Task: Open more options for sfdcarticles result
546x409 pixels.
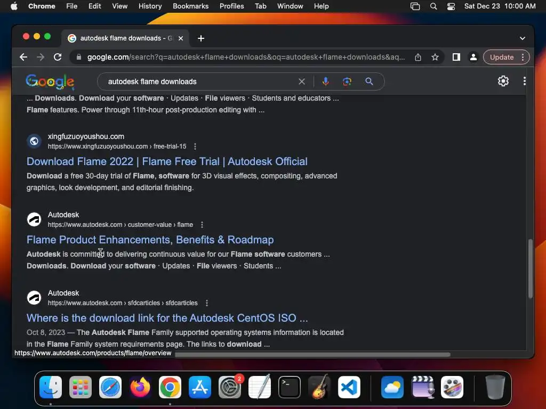Action: tap(207, 303)
